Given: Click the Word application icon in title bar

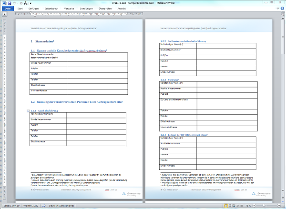Looking at the screenshot, I should coord(3,3).
